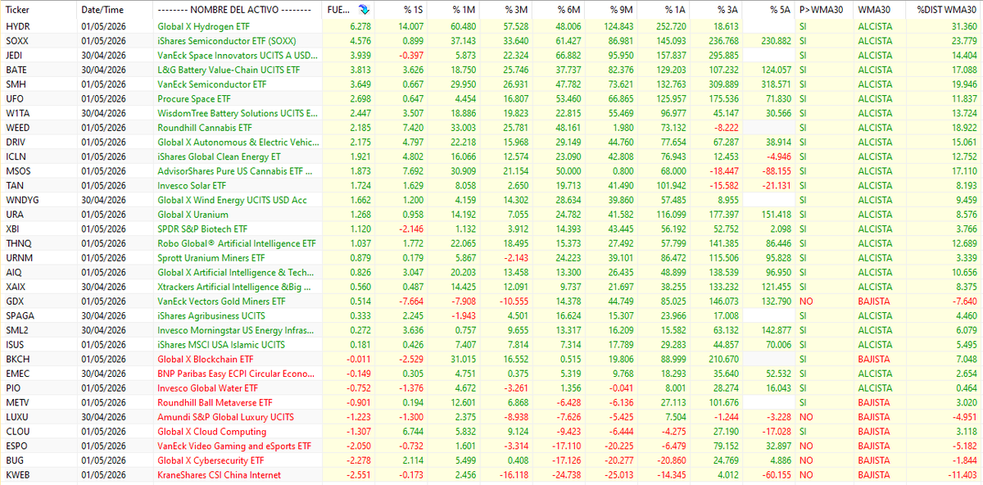983x485 pixels.
Task: Select the WNDYG ticker cell
Action: pyautogui.click(x=22, y=199)
